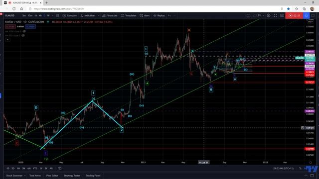Select the W weekly timeframe
319x179 pixels.
click(x=48, y=15)
